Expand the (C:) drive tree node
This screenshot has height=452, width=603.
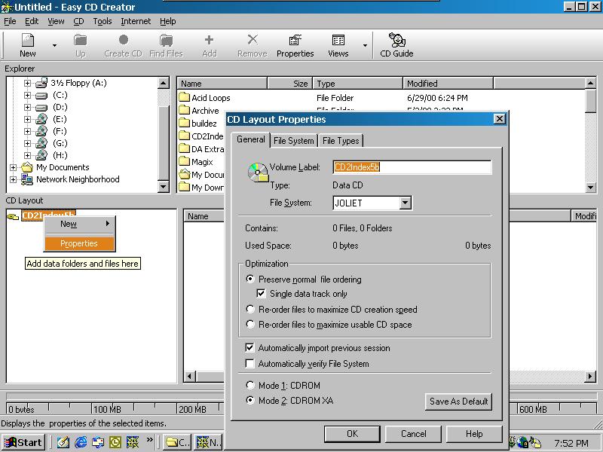pos(27,95)
